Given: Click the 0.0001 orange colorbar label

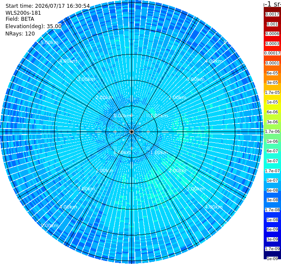Looking at the screenshot, I should point(272,63).
